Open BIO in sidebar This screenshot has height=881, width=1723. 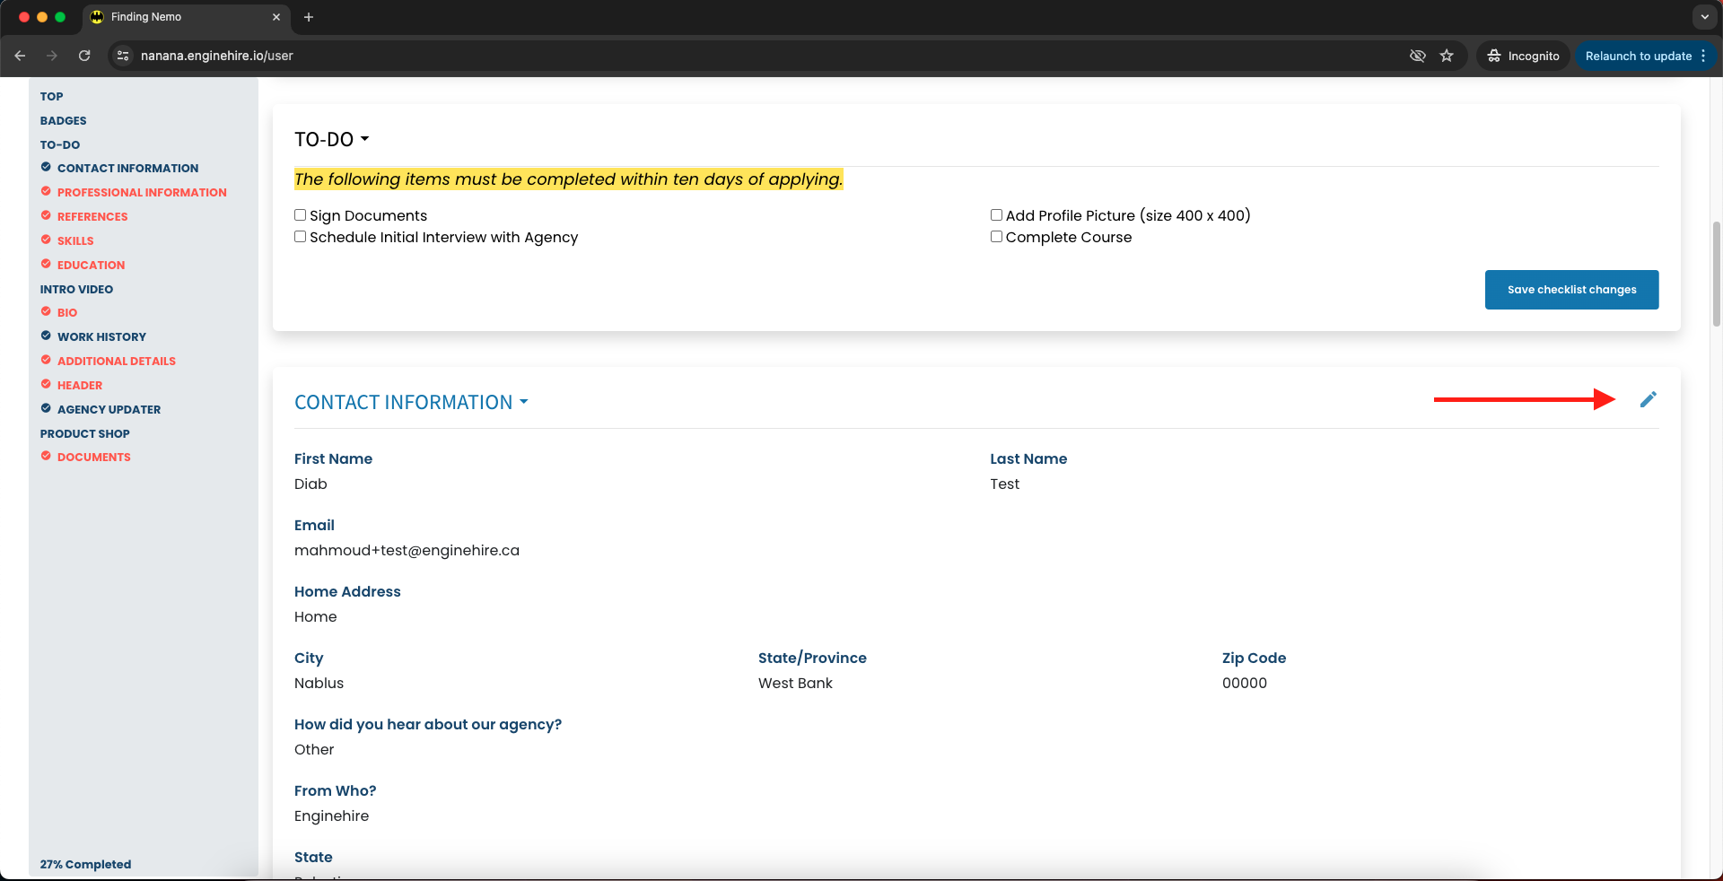tap(67, 313)
